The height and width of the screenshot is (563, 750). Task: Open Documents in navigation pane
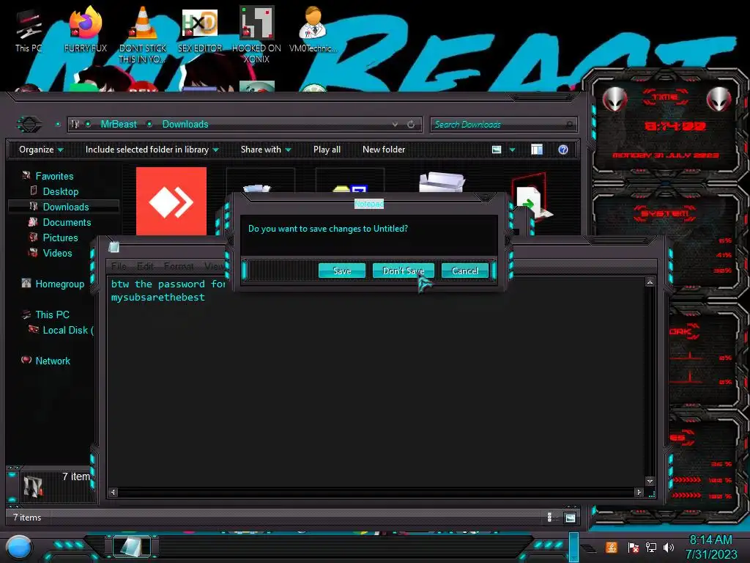point(67,222)
